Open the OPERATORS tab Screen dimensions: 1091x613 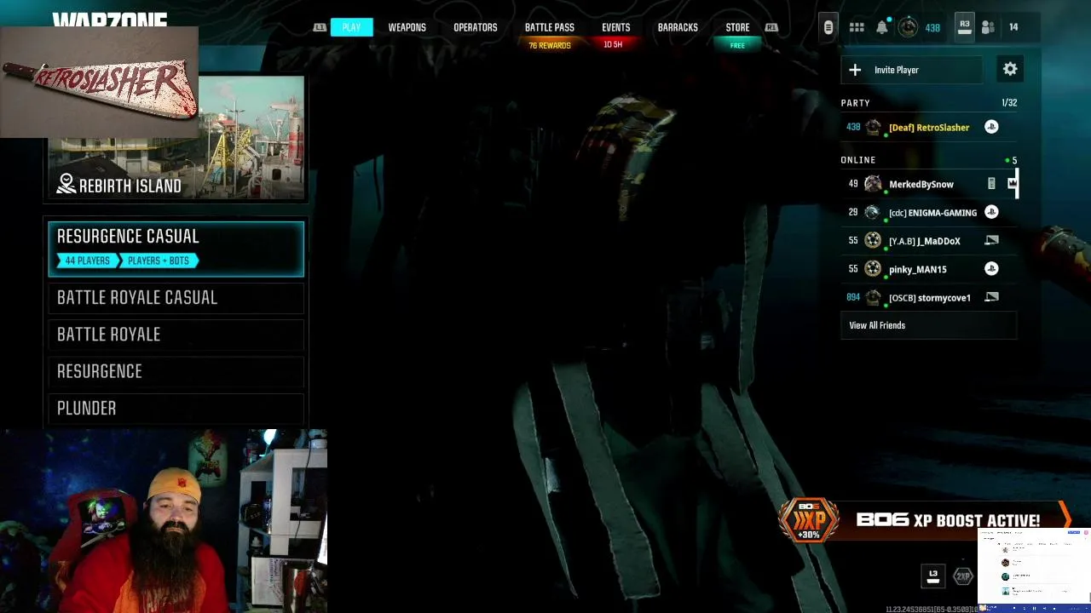pyautogui.click(x=475, y=27)
